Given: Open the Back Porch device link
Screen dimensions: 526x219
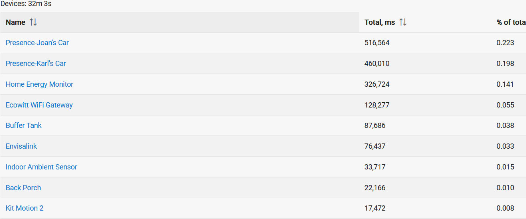Looking at the screenshot, I should tap(23, 188).
